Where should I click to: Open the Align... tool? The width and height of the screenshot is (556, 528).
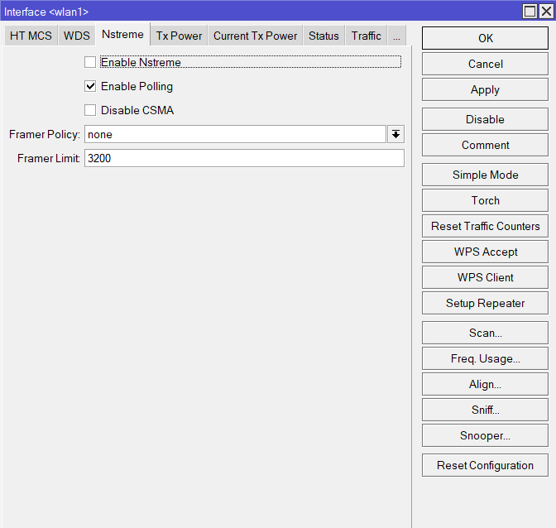coord(485,384)
